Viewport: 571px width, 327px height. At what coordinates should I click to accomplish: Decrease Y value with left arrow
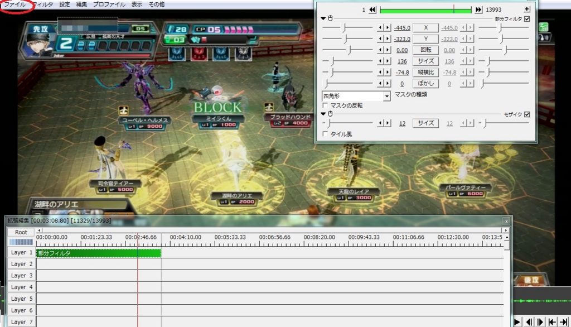[380, 39]
